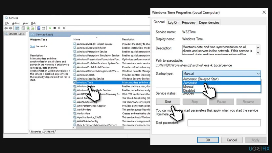
Task: Switch to the Standard view tab
Action: click(49, 131)
